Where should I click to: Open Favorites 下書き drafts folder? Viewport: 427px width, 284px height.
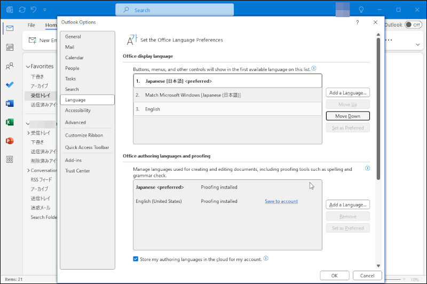(37, 77)
